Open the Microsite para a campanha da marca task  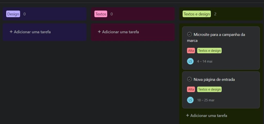(219, 34)
